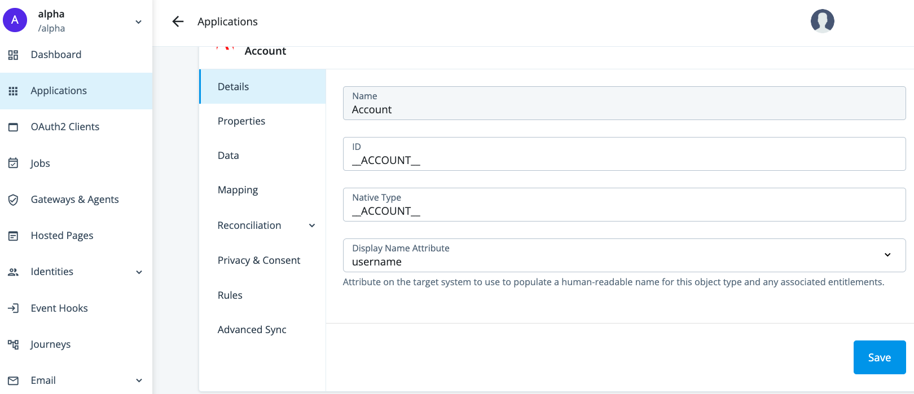Click the OAuth2 Clients window icon
The height and width of the screenshot is (394, 914).
(x=13, y=127)
